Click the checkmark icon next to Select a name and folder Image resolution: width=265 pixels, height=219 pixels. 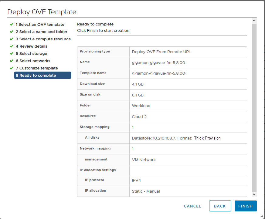pos(12,32)
